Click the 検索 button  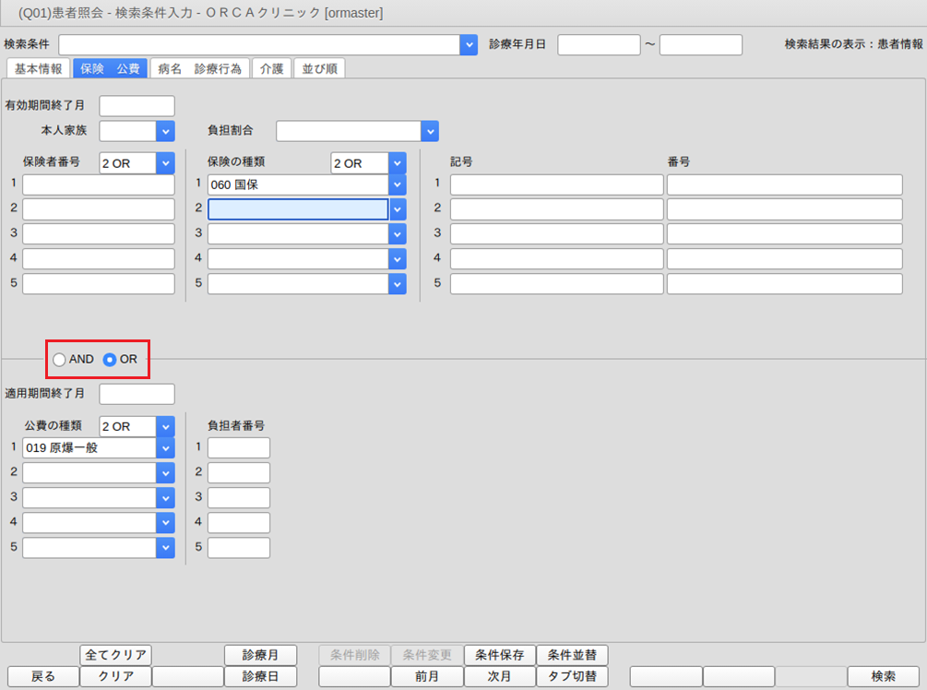883,676
